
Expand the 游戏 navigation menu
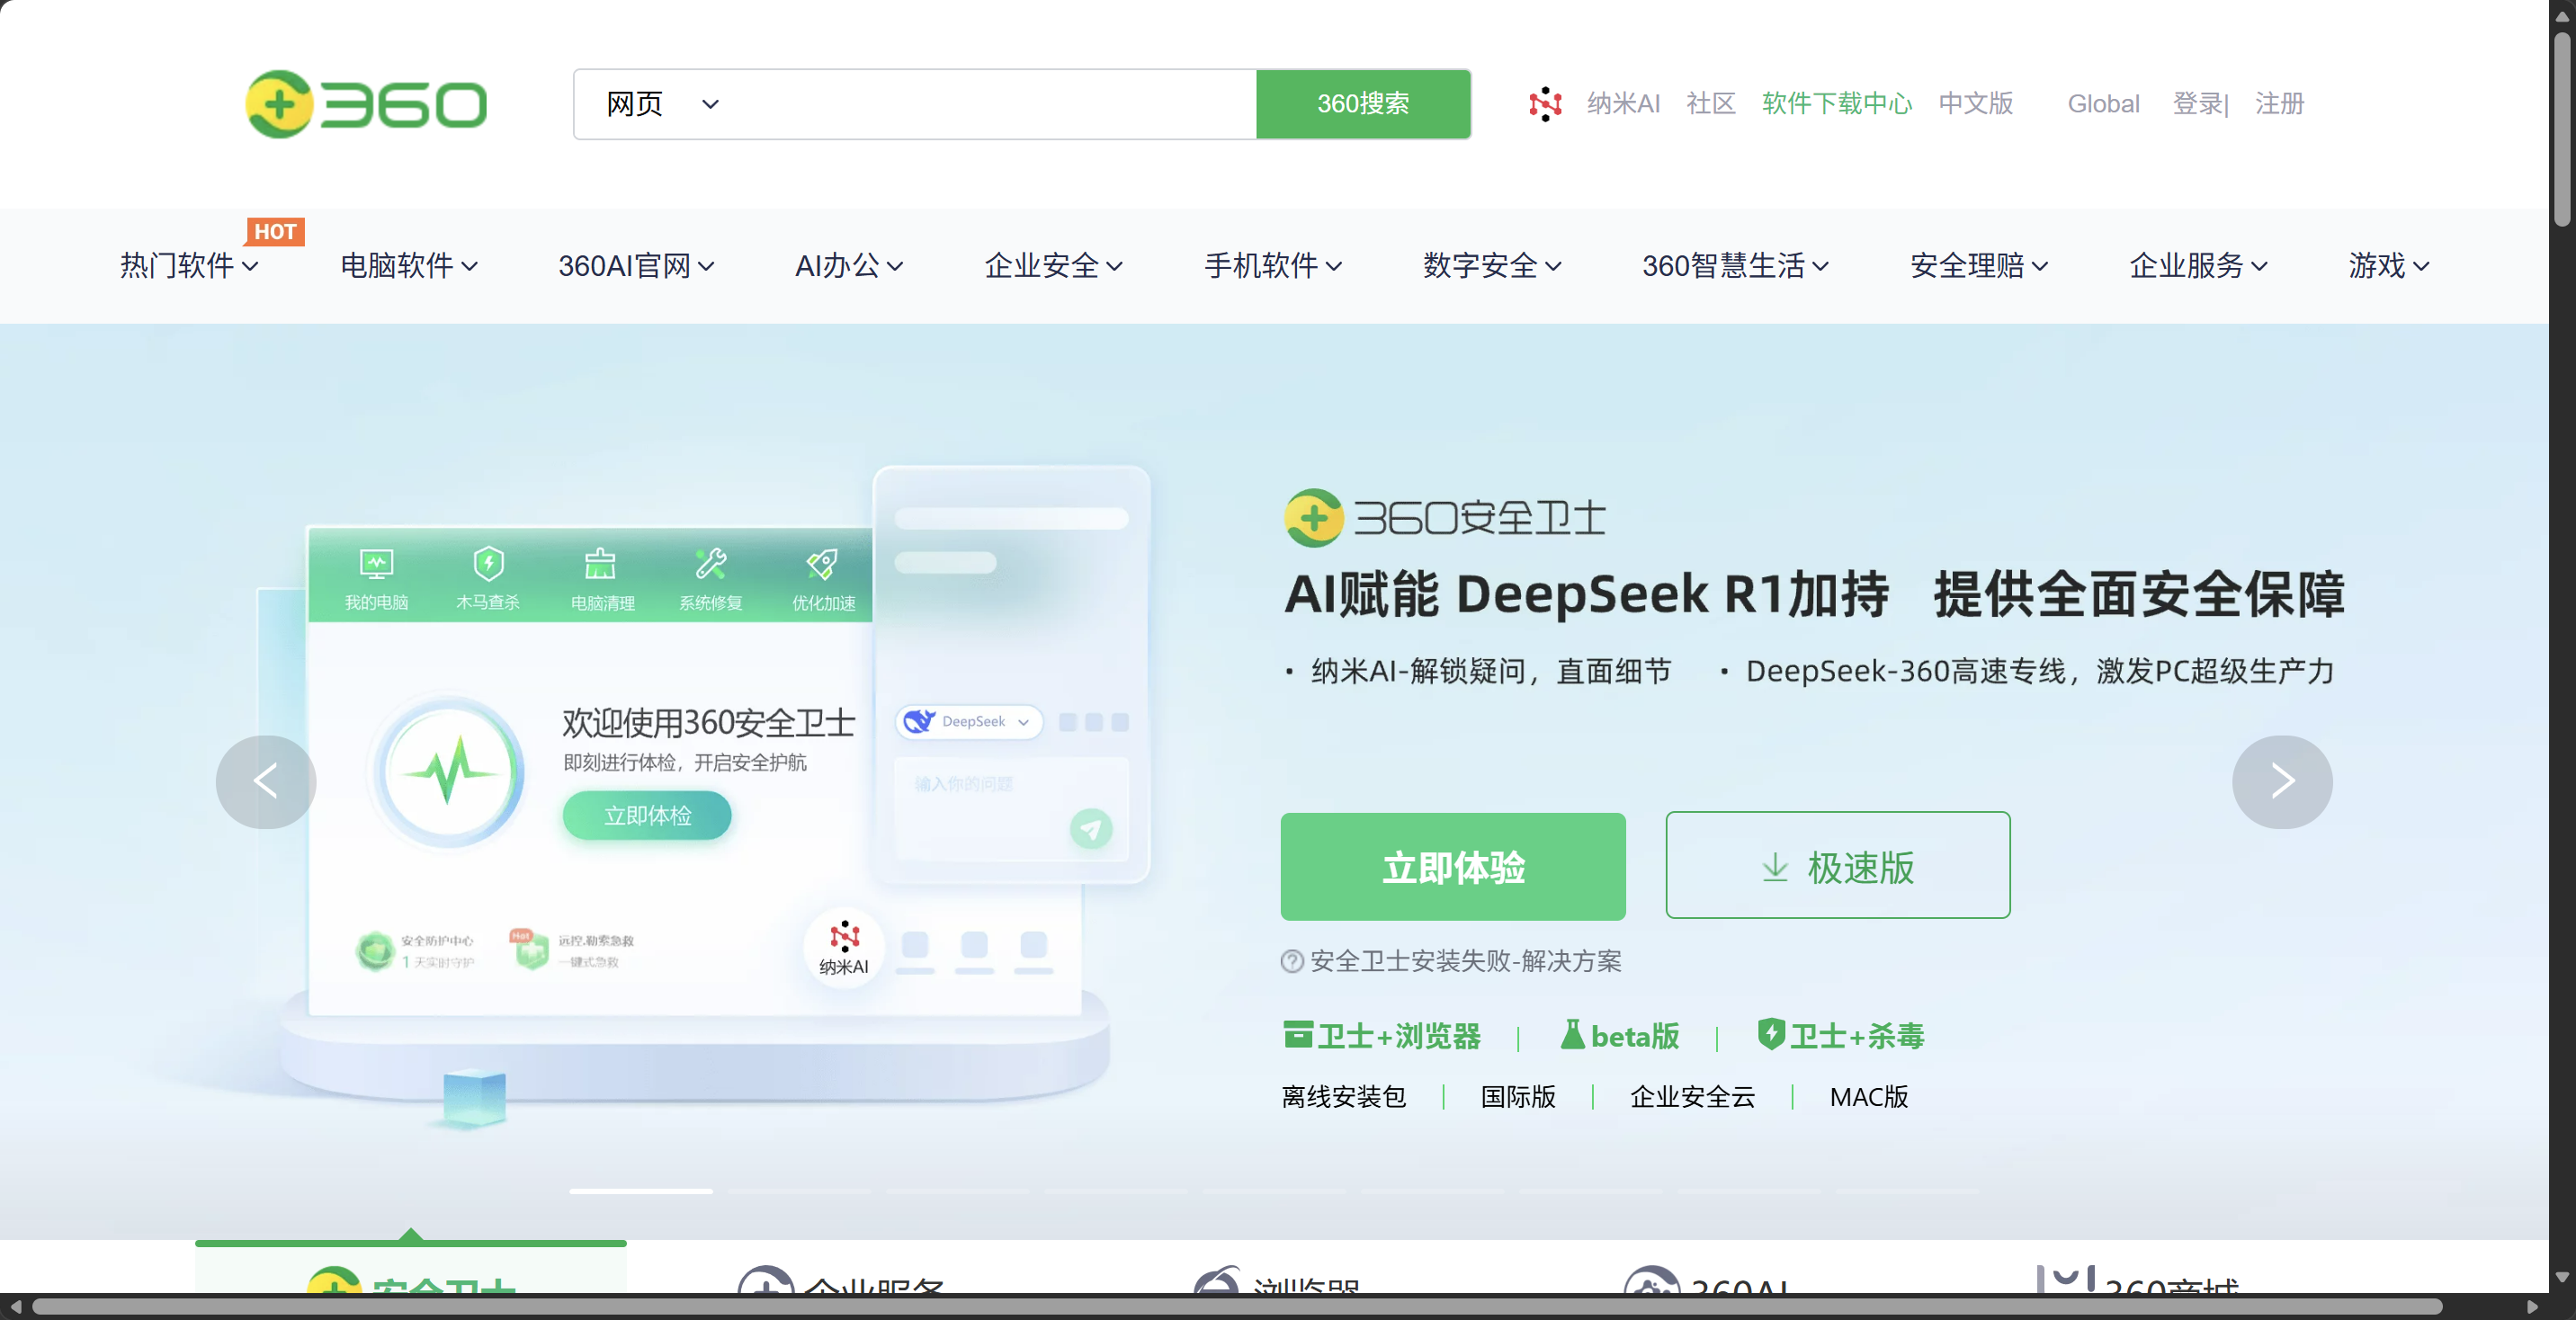click(2388, 265)
